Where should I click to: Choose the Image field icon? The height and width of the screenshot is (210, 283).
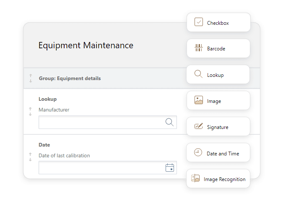tap(199, 100)
